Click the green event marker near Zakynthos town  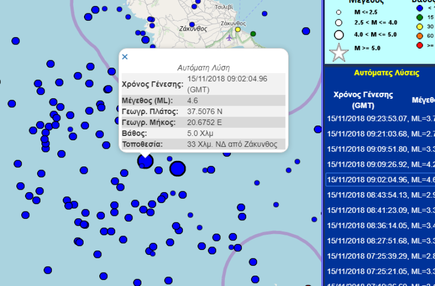(x=253, y=34)
